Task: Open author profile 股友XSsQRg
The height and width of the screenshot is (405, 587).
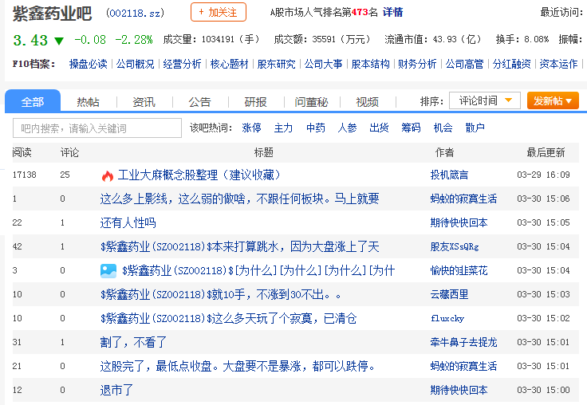Action: pos(455,246)
